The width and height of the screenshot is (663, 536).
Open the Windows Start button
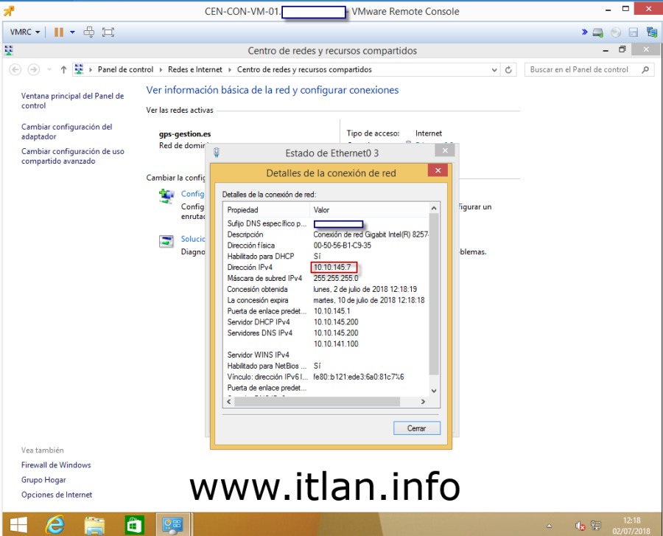[x=18, y=524]
